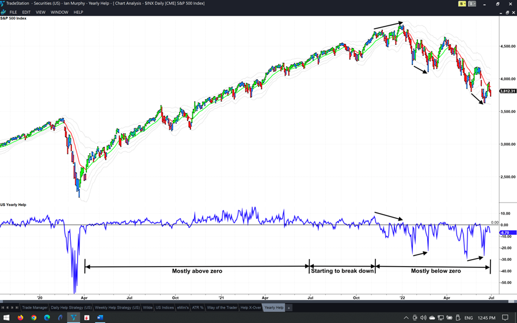Open the WINDOW menu

pos(59,12)
